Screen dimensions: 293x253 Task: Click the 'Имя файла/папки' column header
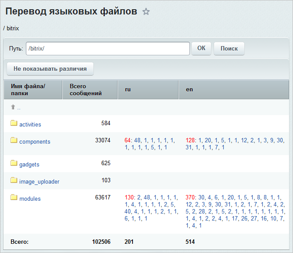click(x=33, y=90)
